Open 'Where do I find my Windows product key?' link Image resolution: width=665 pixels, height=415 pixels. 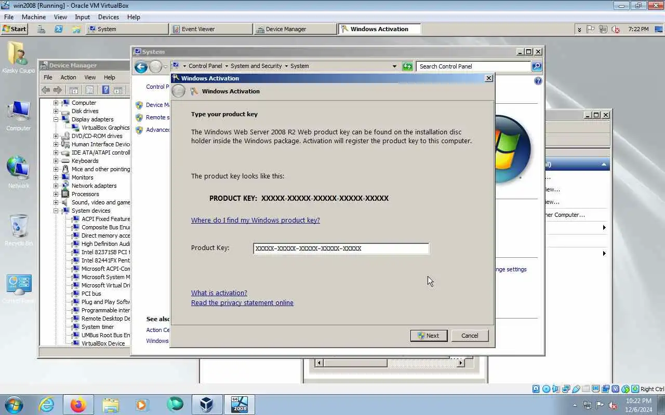point(256,220)
